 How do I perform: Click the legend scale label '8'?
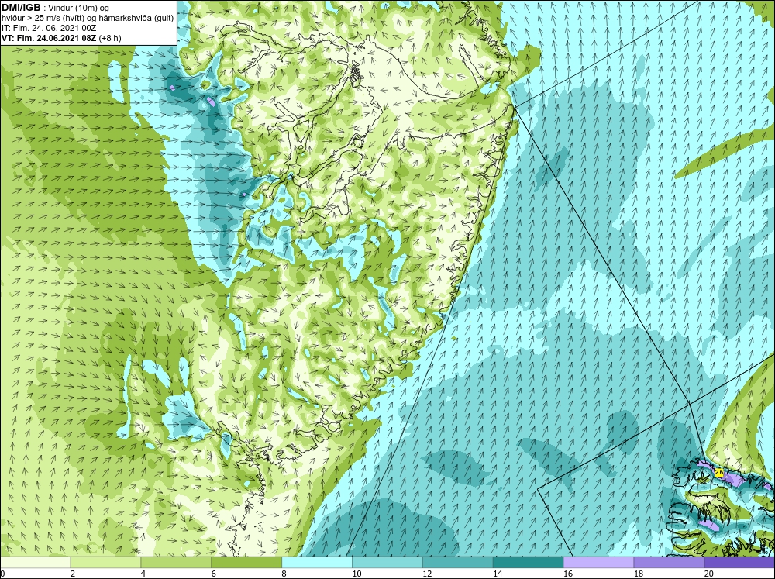284,574
